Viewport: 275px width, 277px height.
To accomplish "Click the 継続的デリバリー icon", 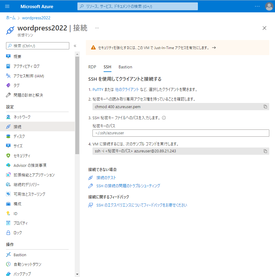I will click(8, 185).
